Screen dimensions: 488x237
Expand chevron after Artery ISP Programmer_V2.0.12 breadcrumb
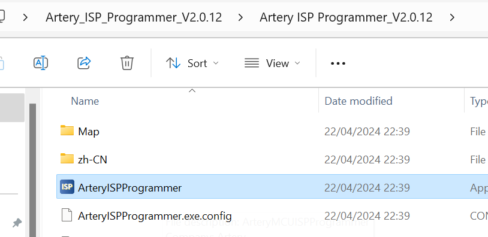tap(452, 17)
